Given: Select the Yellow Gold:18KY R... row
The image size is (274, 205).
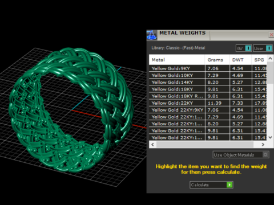Looking at the screenshot, I should click(208, 96).
